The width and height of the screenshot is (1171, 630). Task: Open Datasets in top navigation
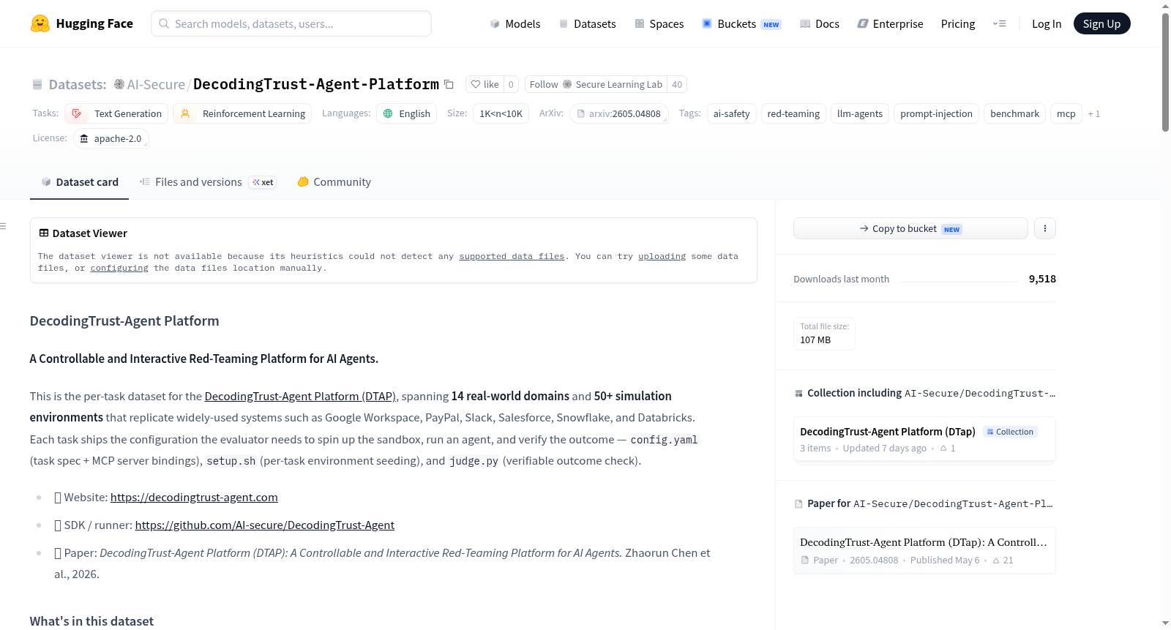[588, 23]
